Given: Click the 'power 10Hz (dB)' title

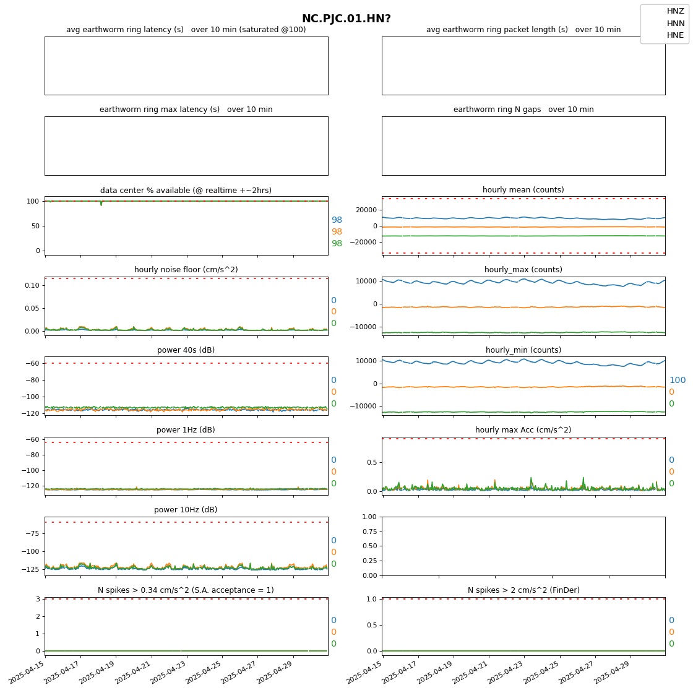Looking at the screenshot, I should [186, 510].
